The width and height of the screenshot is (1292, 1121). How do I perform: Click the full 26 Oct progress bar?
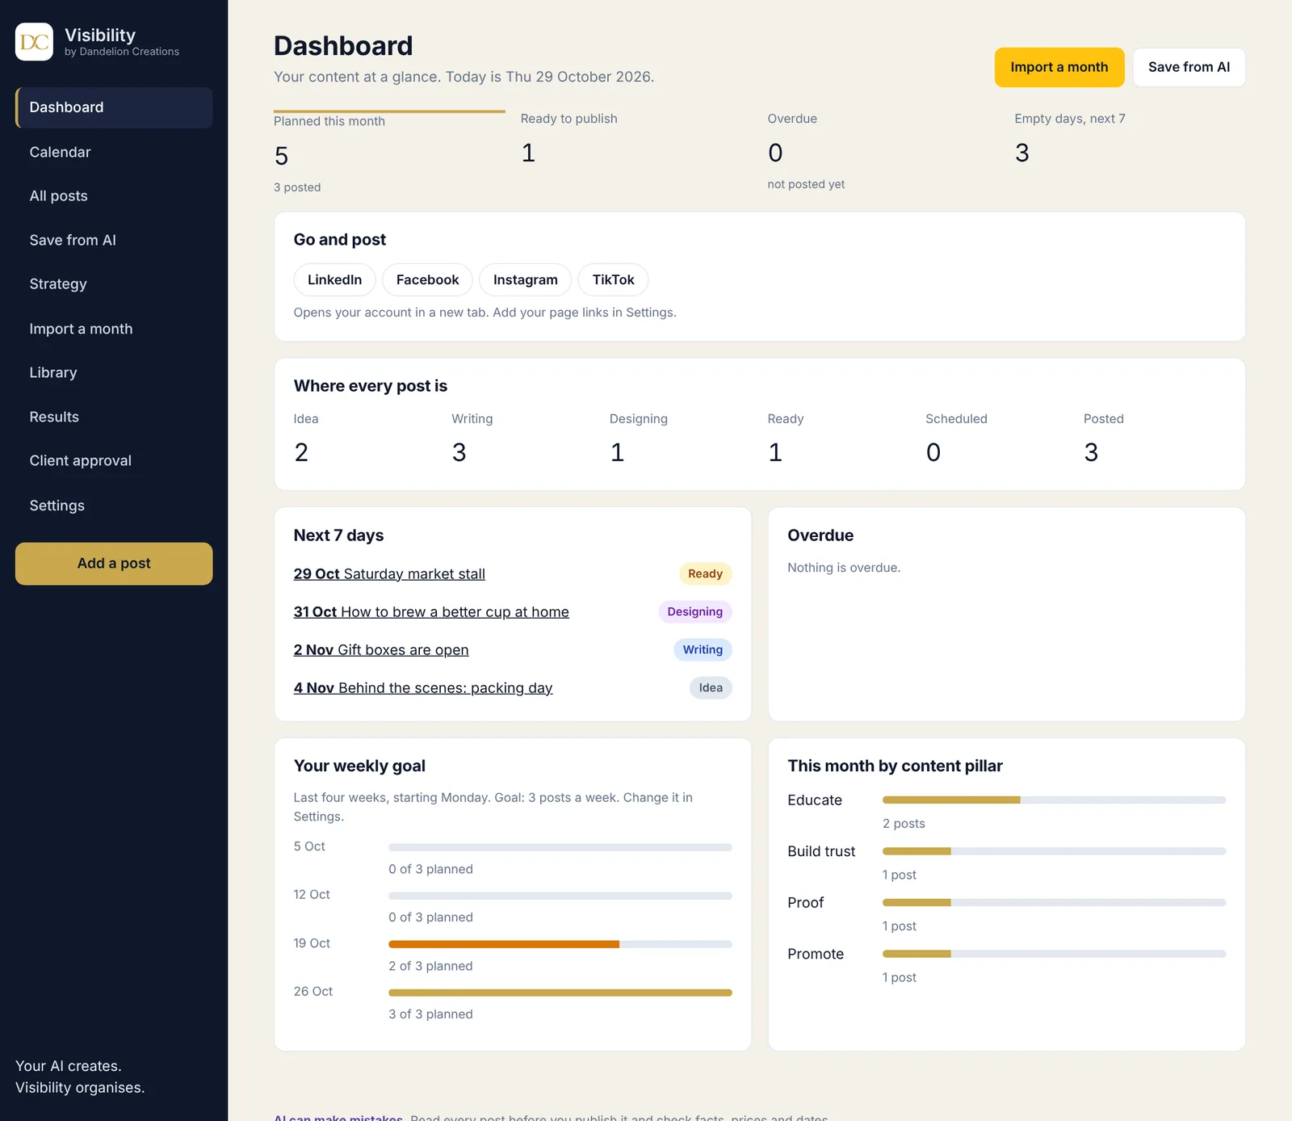[560, 993]
